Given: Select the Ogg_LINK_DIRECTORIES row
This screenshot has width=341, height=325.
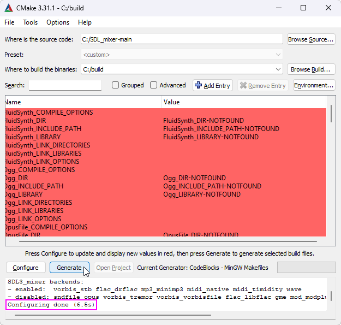Looking at the screenshot, I should tap(166, 203).
